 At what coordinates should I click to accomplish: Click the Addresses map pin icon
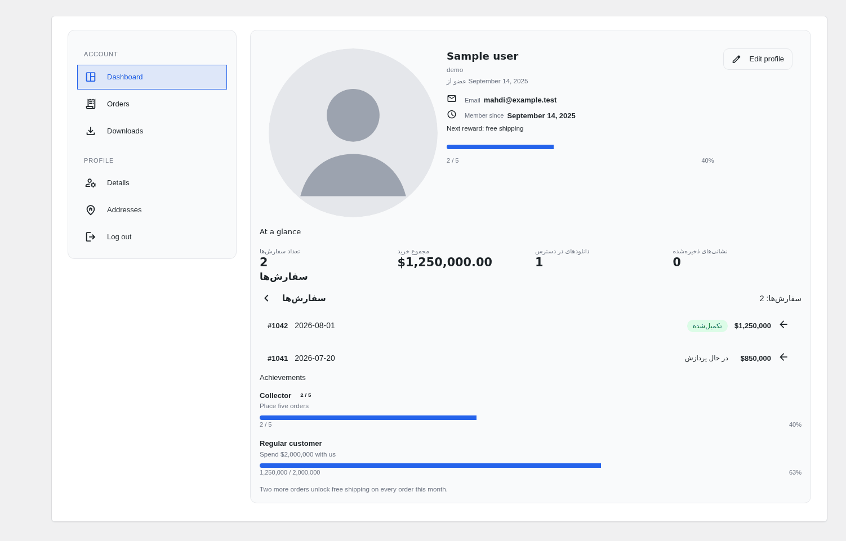91,210
